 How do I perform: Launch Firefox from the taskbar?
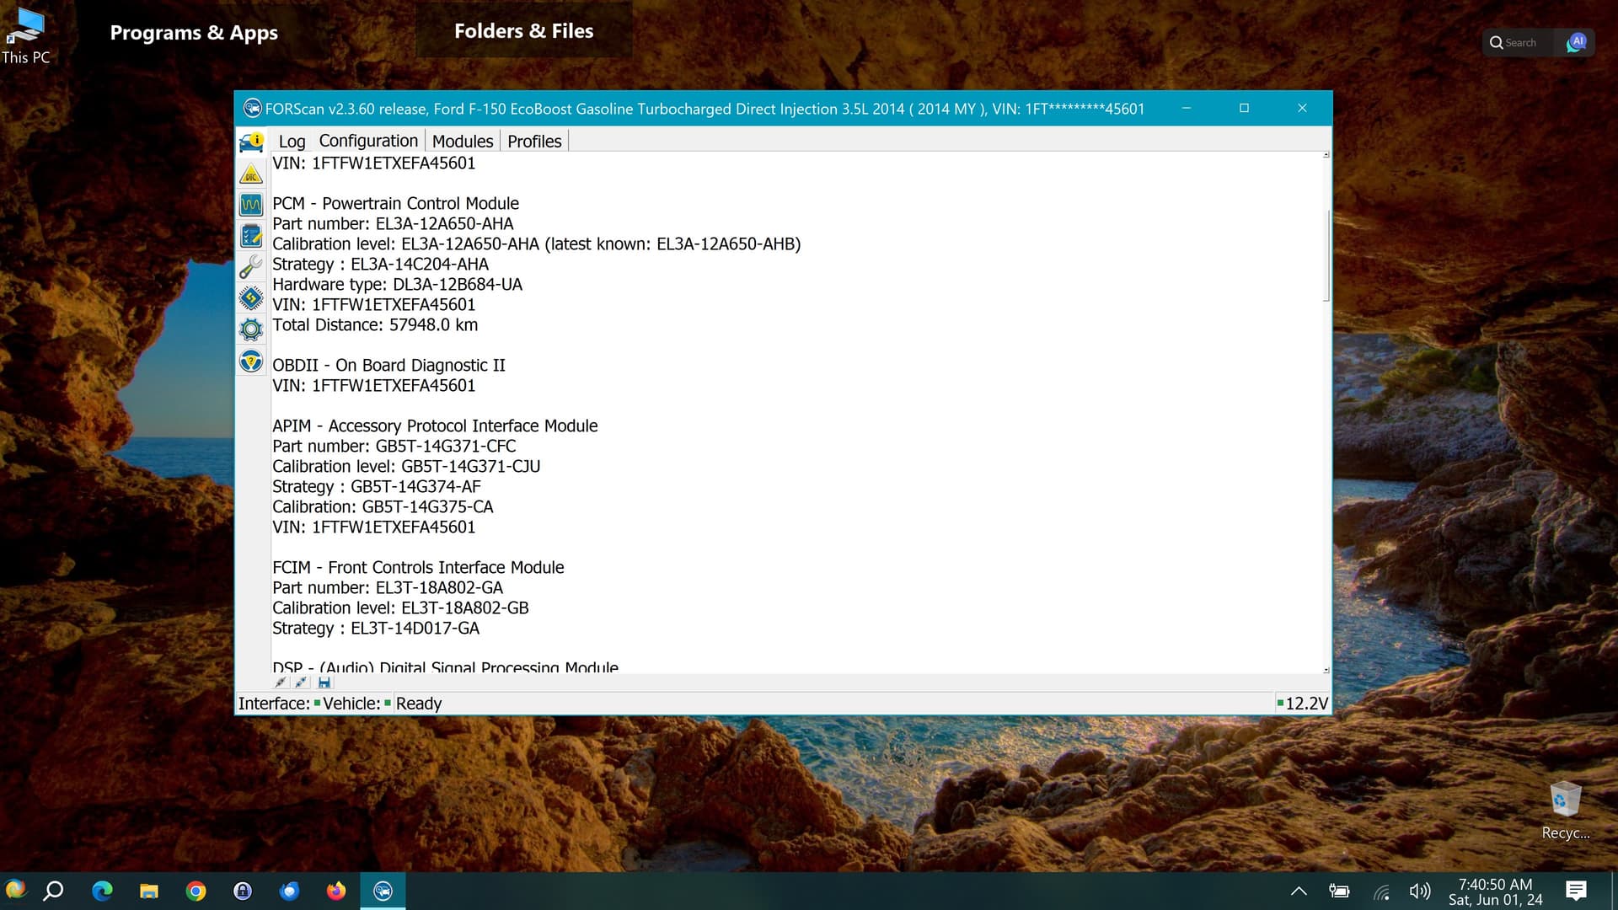point(335,891)
